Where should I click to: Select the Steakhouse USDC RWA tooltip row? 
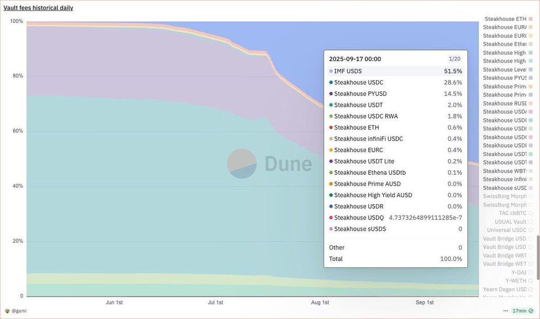tap(396, 116)
